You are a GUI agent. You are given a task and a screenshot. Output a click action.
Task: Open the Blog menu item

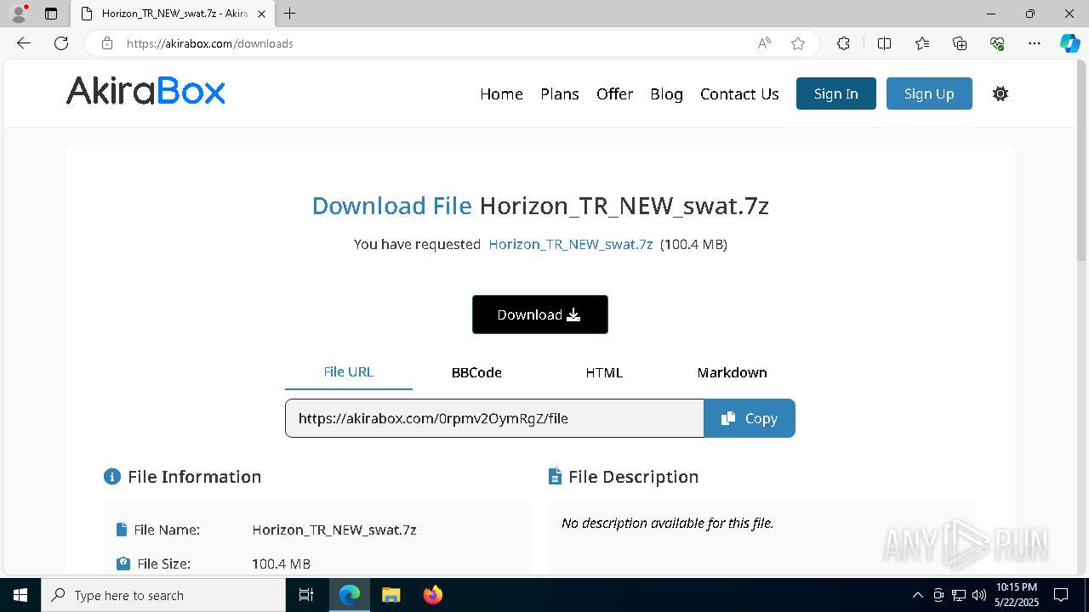pyautogui.click(x=666, y=93)
